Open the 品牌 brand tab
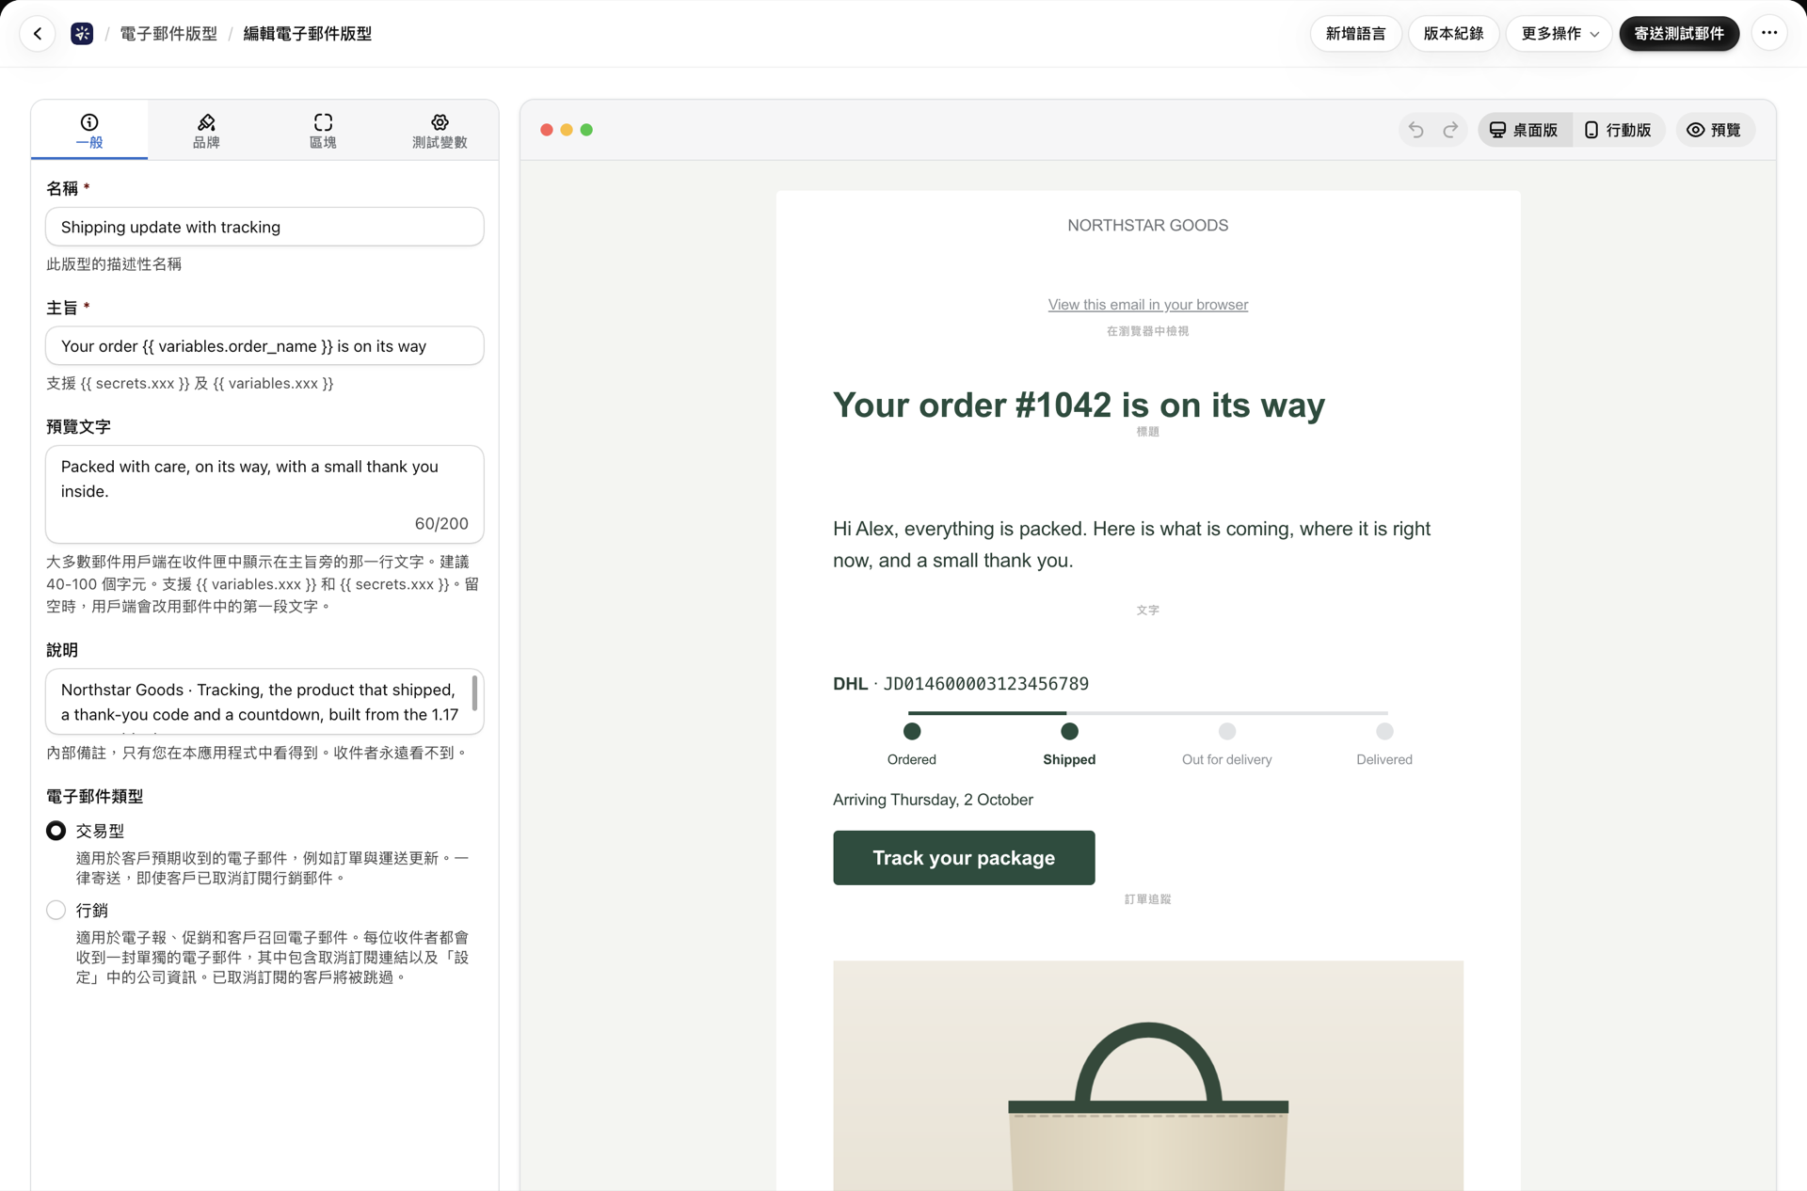This screenshot has width=1807, height=1191. point(206,131)
